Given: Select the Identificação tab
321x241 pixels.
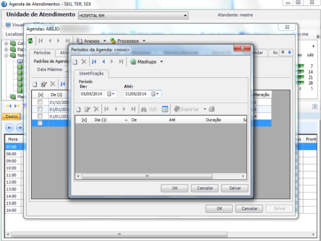Looking at the screenshot, I should tap(91, 73).
